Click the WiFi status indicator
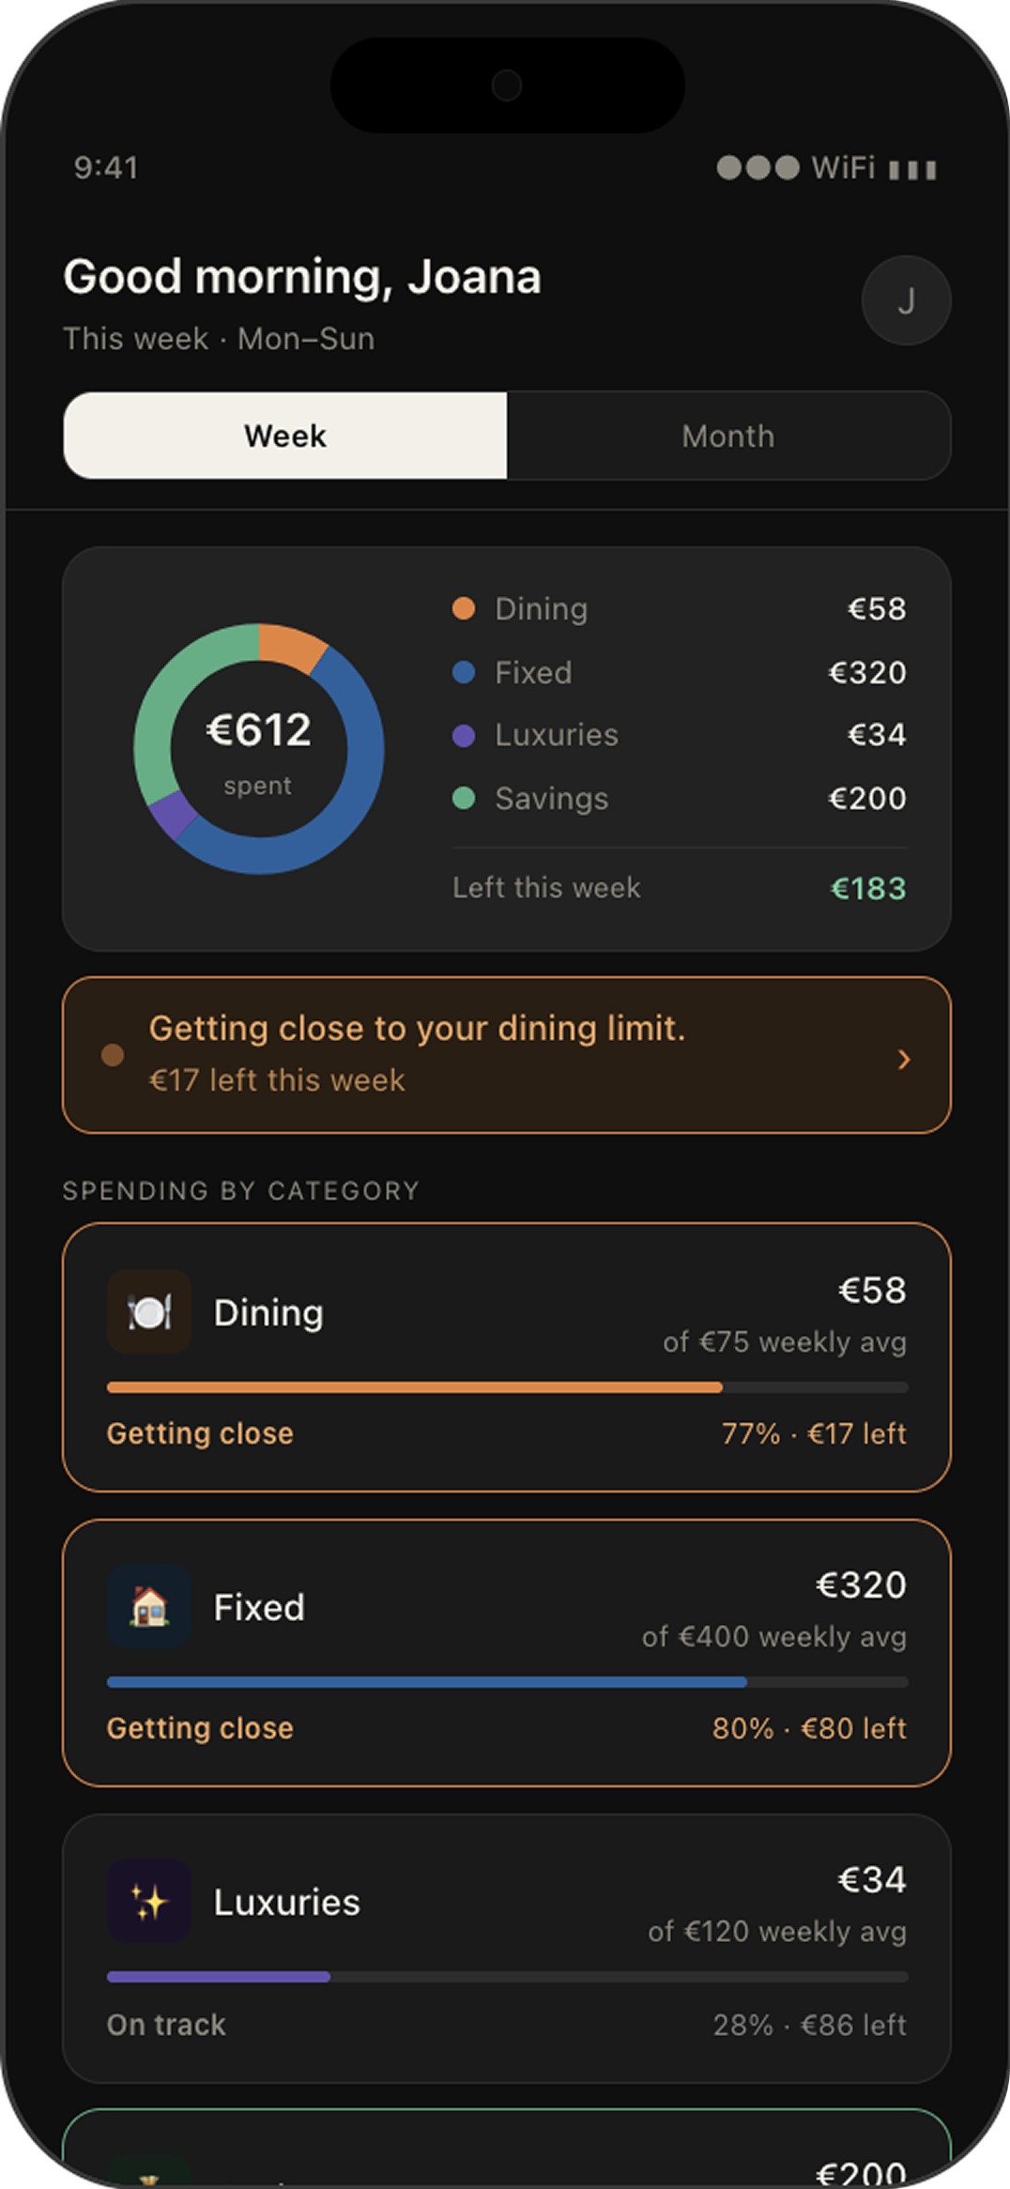The height and width of the screenshot is (2189, 1010). (843, 168)
